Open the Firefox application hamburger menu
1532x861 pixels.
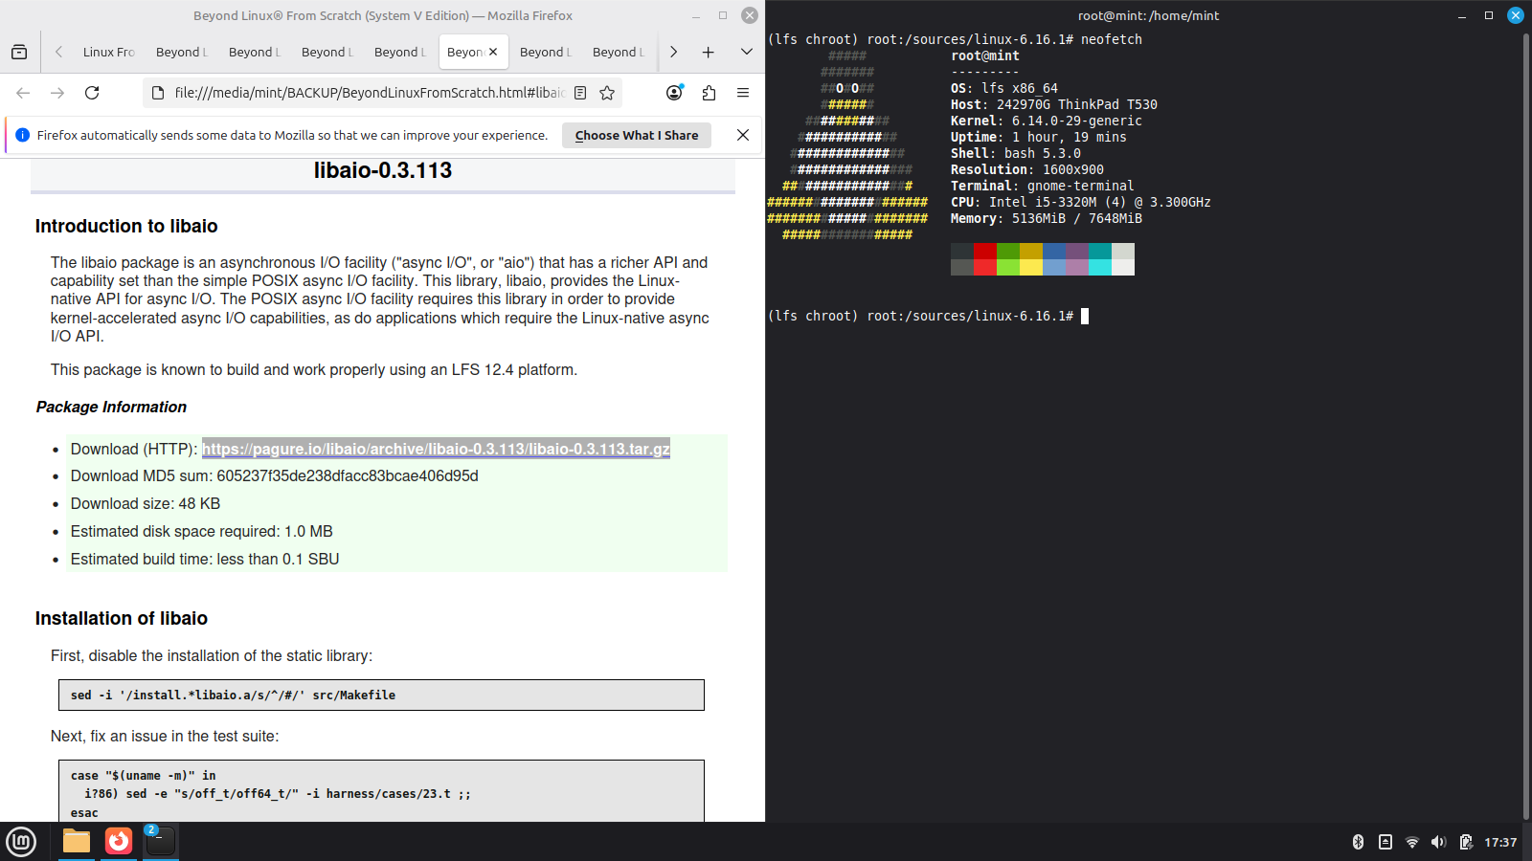(743, 93)
